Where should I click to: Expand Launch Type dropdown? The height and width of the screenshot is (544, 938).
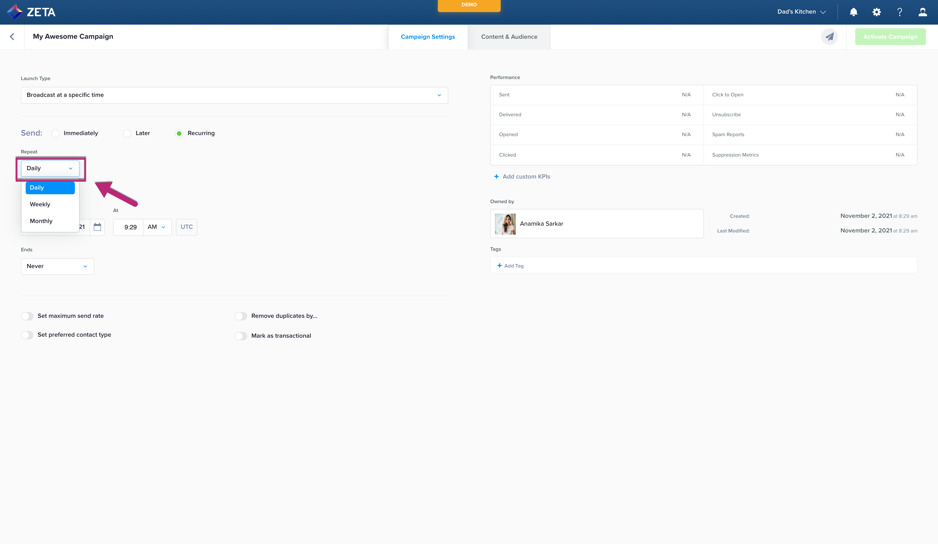click(235, 95)
